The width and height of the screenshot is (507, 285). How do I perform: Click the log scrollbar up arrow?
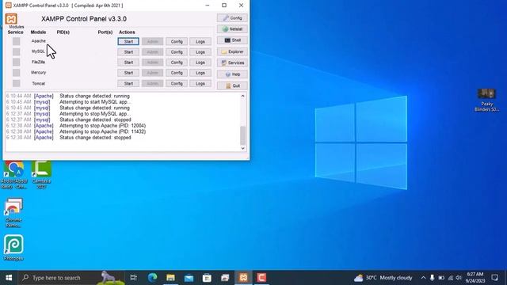coord(243,96)
